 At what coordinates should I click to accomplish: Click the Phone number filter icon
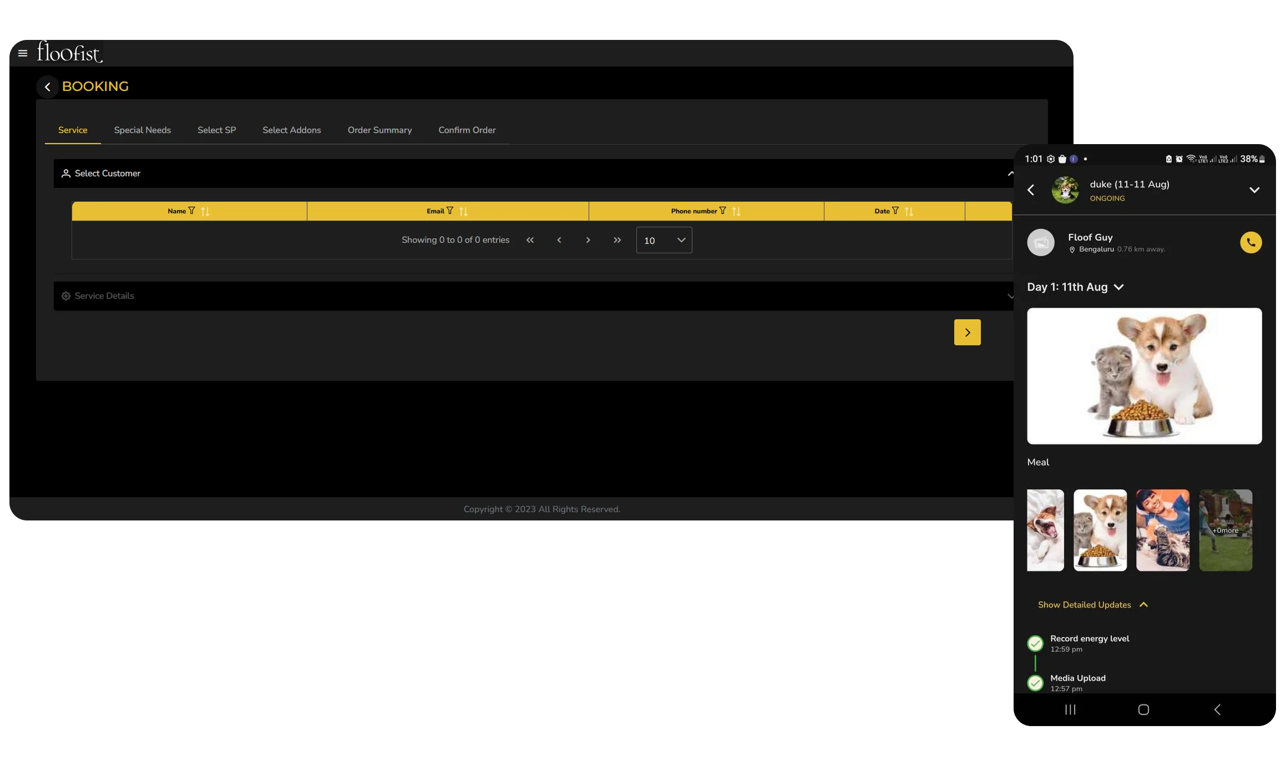coord(722,211)
